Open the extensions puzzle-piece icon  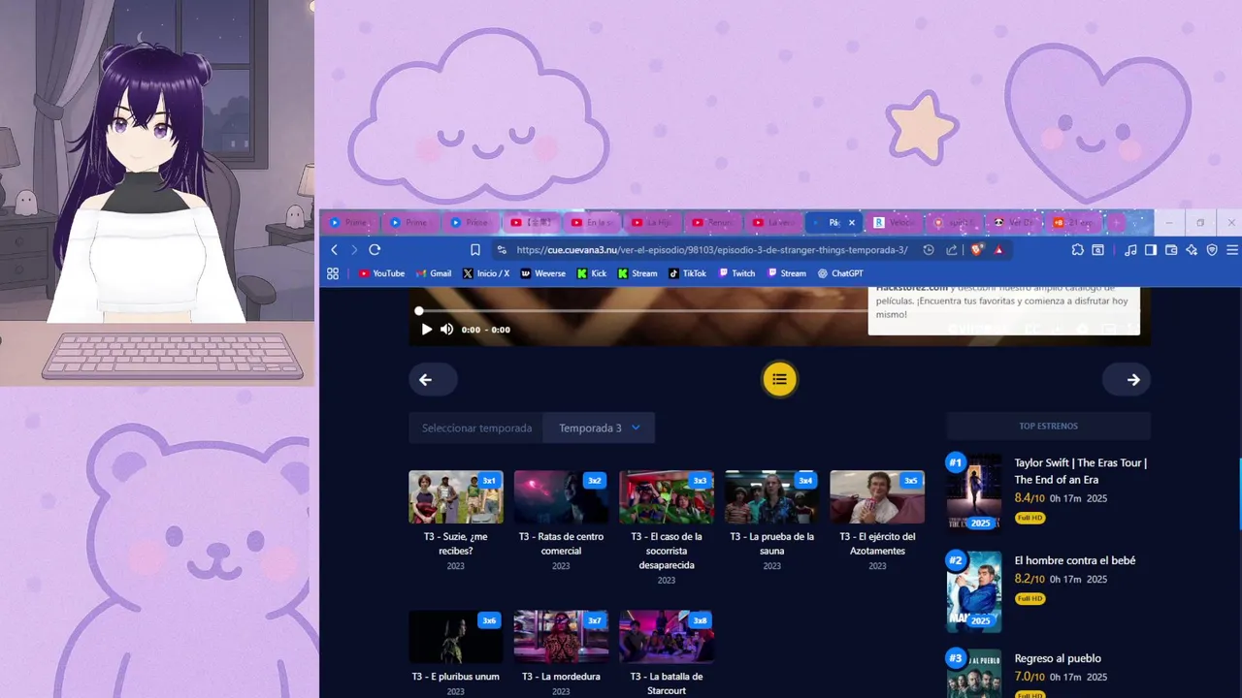[x=1078, y=250]
